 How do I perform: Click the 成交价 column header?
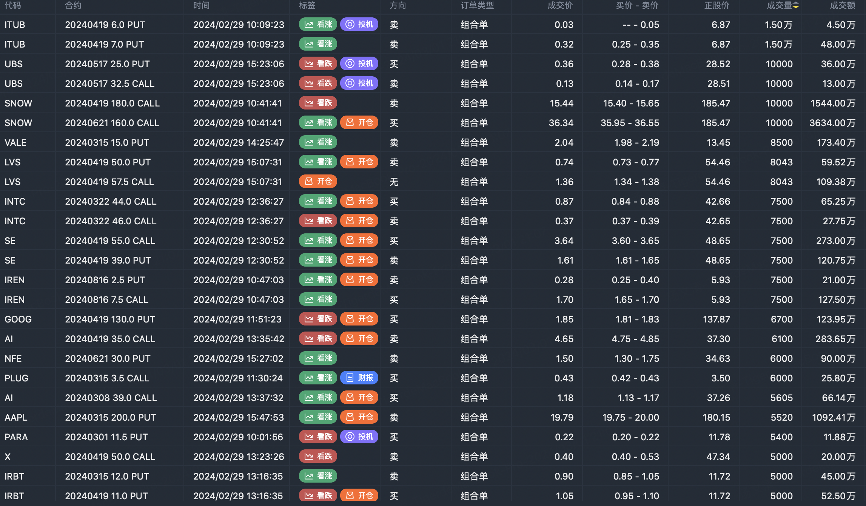[560, 5]
